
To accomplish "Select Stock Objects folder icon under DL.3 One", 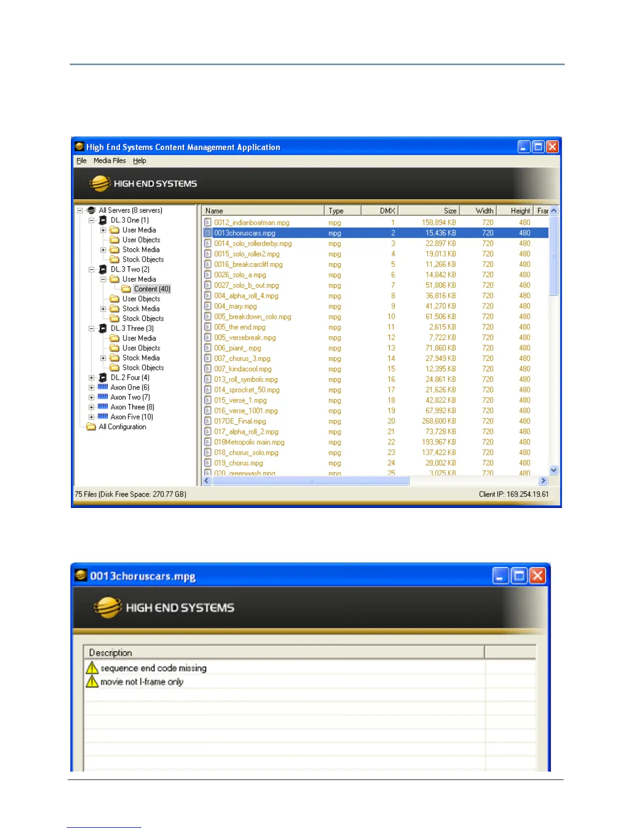I will pos(115,259).
